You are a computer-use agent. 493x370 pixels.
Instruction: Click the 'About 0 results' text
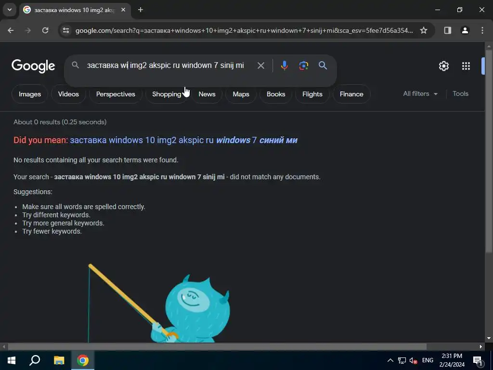pos(60,122)
